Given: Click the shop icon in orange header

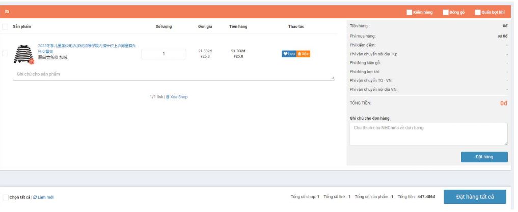Looking at the screenshot, I should (7, 12).
